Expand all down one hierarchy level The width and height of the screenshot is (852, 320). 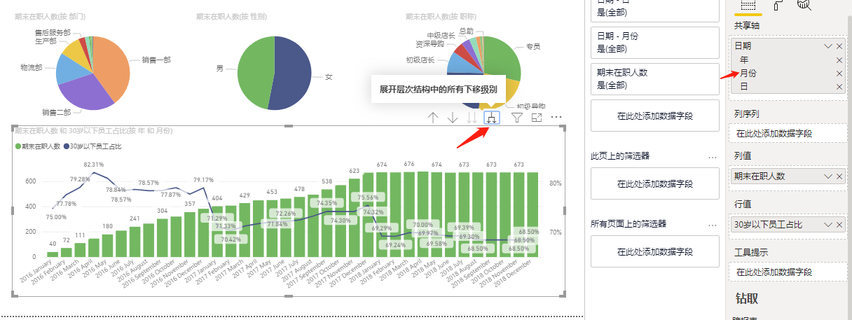coord(493,118)
